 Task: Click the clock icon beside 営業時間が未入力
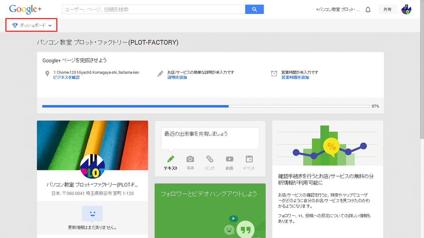[274, 73]
